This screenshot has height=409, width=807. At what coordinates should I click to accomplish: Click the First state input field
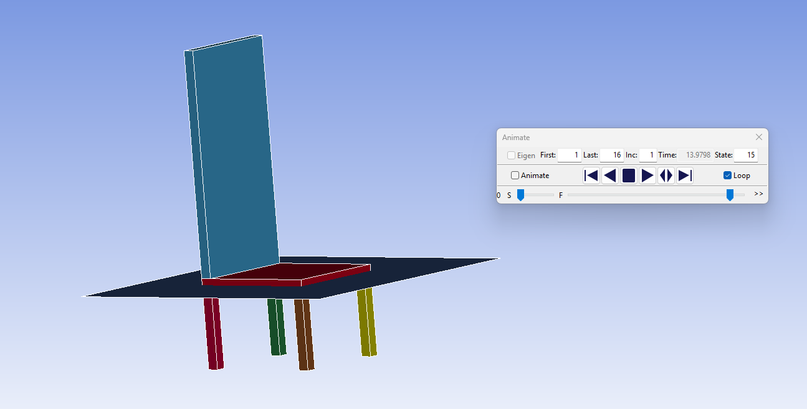[x=570, y=155]
